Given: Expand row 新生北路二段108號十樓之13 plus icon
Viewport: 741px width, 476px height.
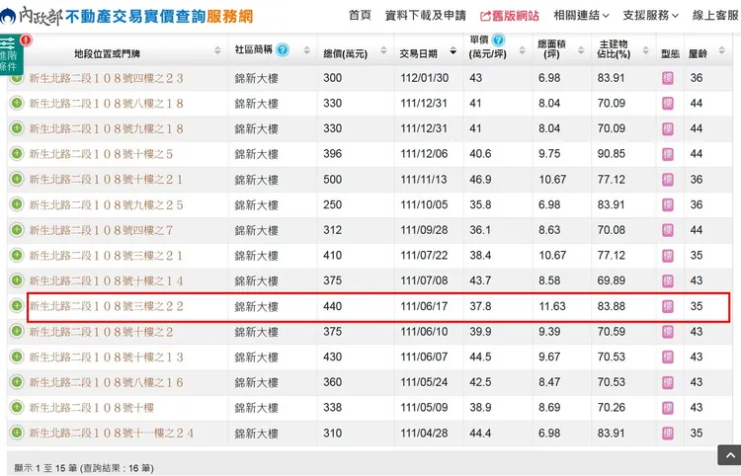Looking at the screenshot, I should [17, 357].
